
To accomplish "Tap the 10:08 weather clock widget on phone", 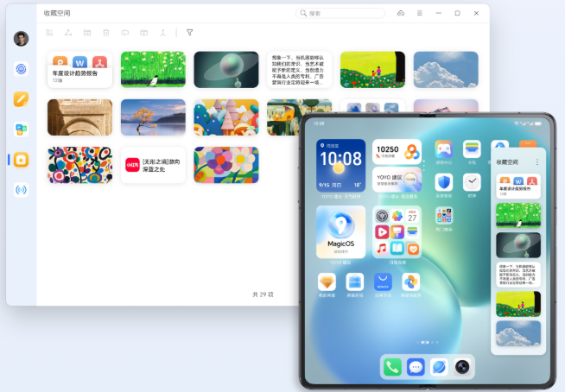I will (x=340, y=166).
